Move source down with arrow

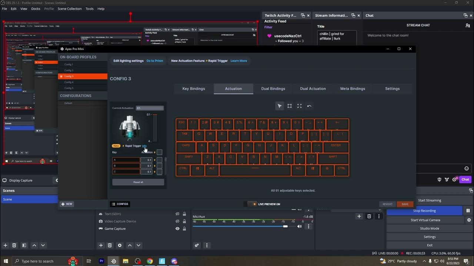[138, 245]
